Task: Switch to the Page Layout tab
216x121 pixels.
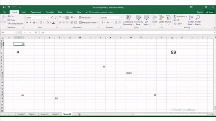Action: click(36, 12)
